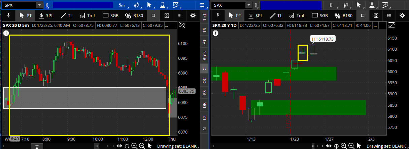Open the Btns sidebar tab
The image size is (409, 149).
pos(204,55)
